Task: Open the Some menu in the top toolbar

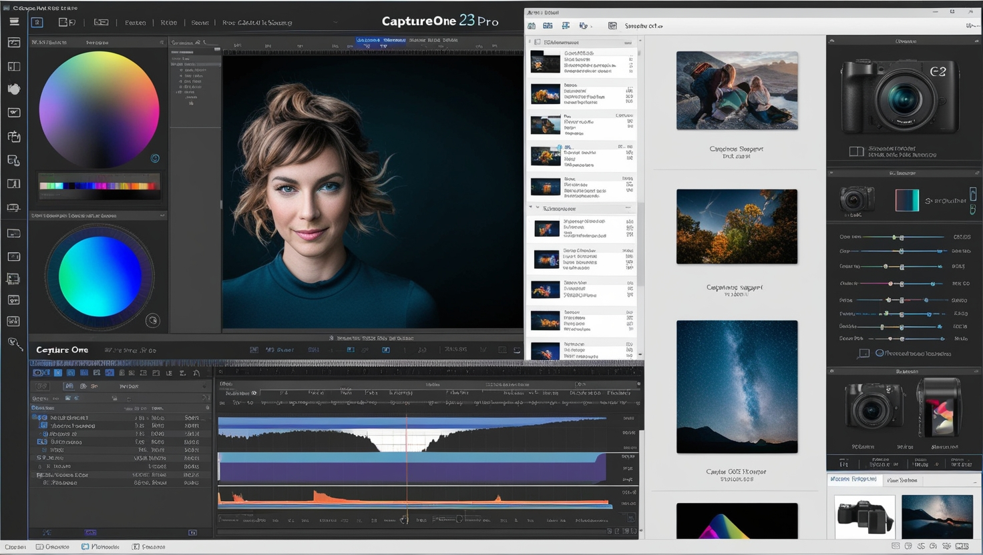Action: (x=200, y=23)
